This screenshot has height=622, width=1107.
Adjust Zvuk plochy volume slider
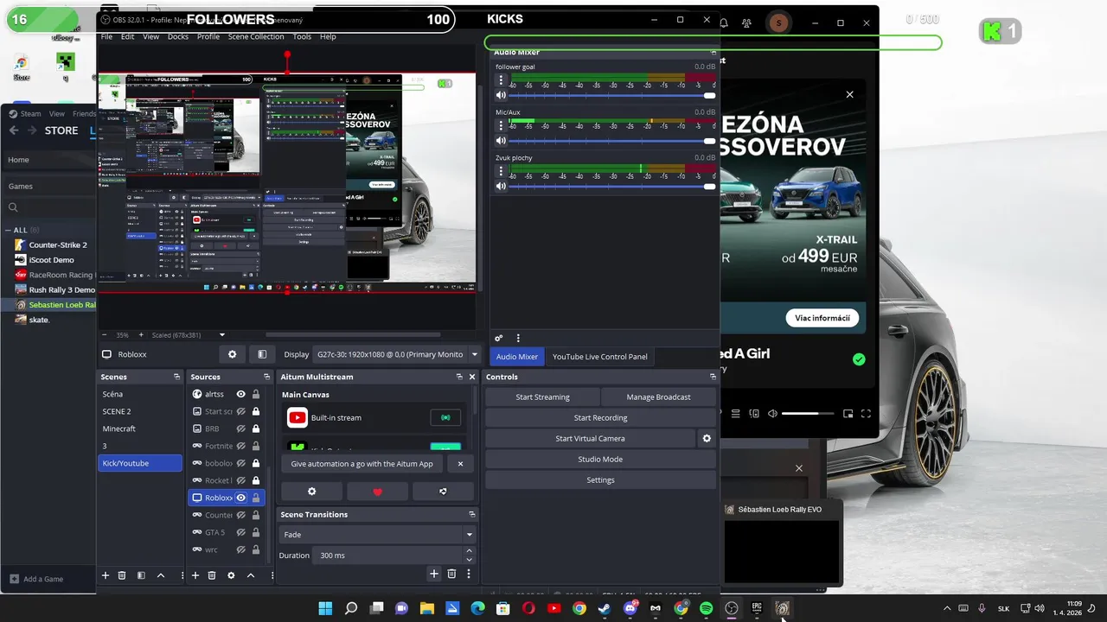(x=612, y=187)
